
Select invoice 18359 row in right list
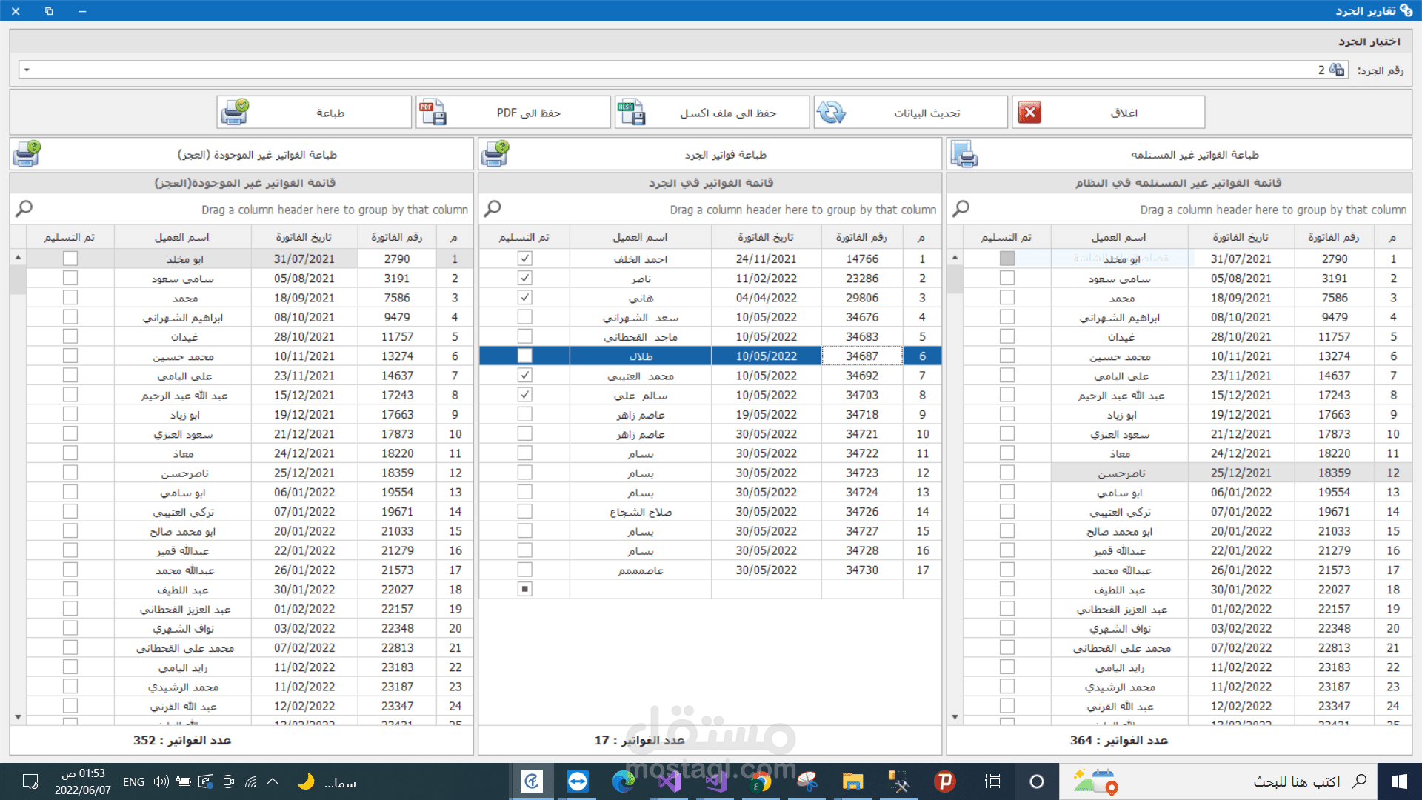click(x=1334, y=473)
